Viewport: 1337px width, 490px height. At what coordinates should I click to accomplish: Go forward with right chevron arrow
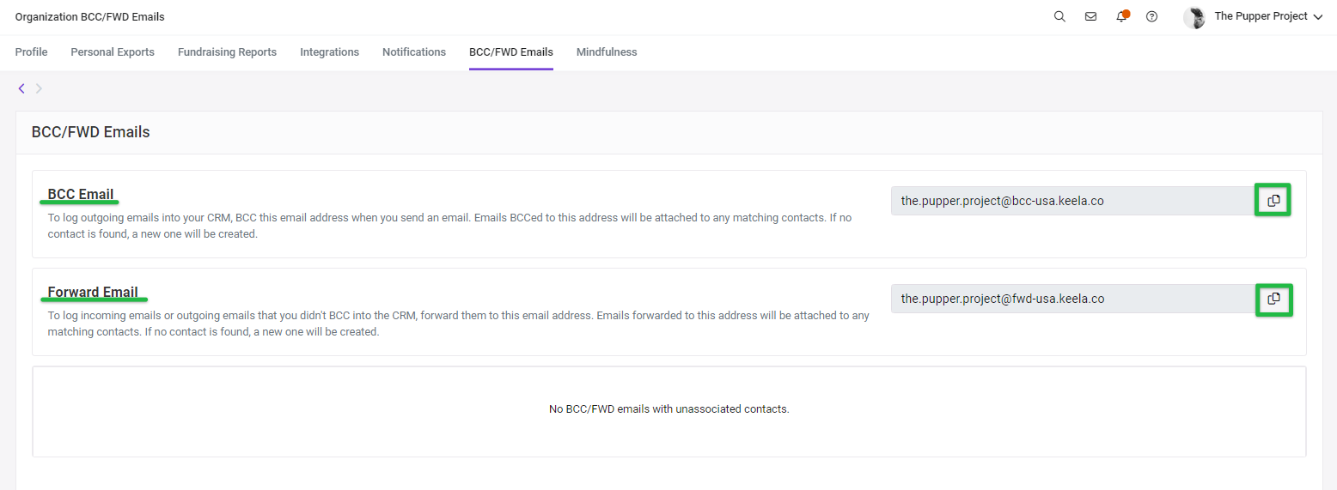(x=39, y=88)
